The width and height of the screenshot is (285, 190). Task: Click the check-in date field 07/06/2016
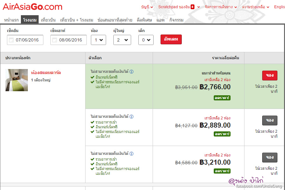pos(27,40)
